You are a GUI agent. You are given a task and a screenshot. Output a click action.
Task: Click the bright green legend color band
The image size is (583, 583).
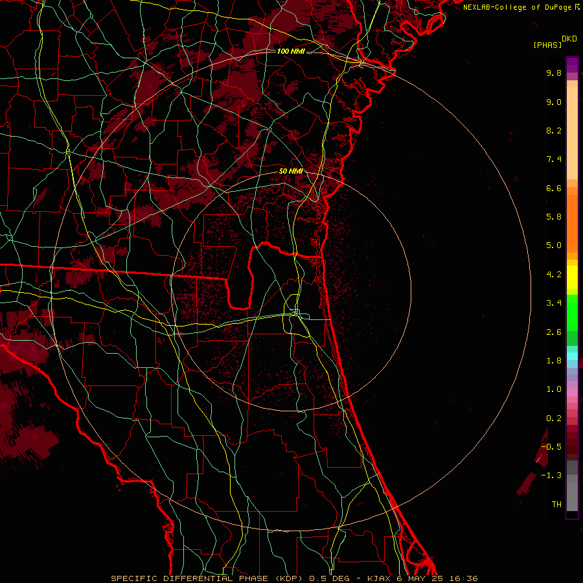coord(572,313)
